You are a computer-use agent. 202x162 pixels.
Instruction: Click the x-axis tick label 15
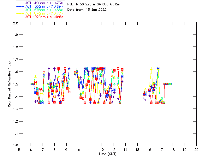(x=137, y=149)
